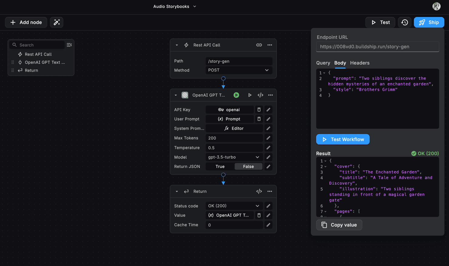Set Return JSON to False
This screenshot has height=266, width=449.
pyautogui.click(x=248, y=166)
